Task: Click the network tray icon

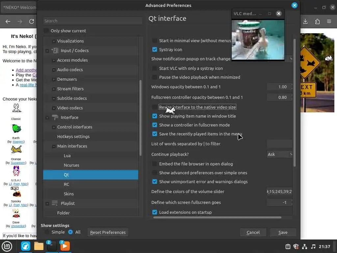Action: [x=304, y=246]
